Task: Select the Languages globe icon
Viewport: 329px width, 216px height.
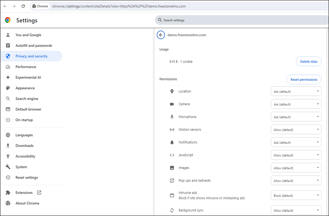Action: point(8,135)
